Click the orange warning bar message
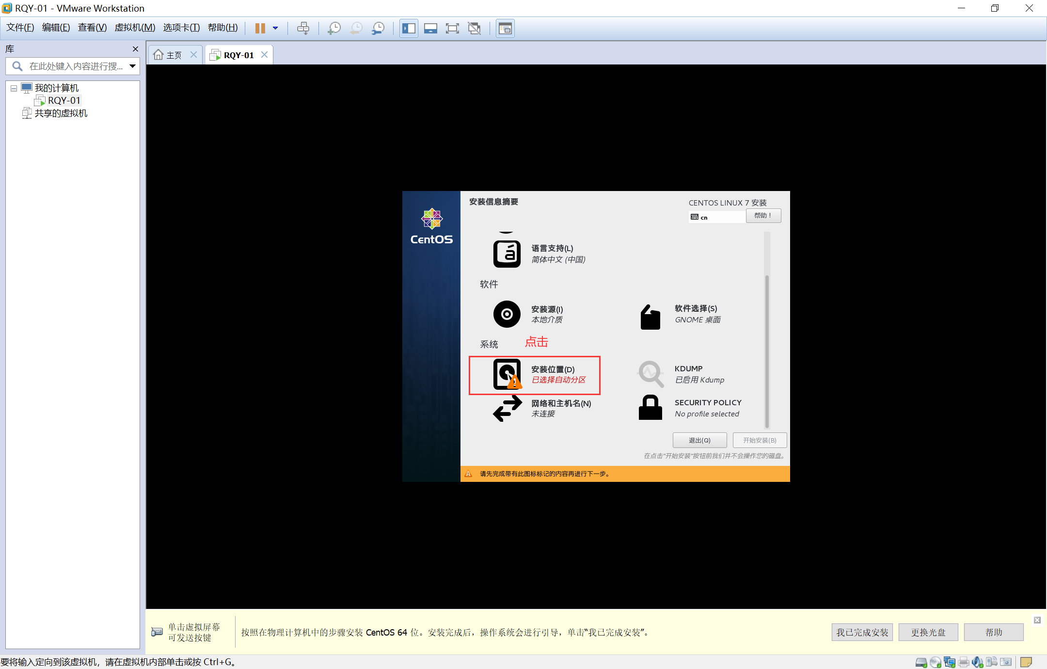 pos(625,474)
